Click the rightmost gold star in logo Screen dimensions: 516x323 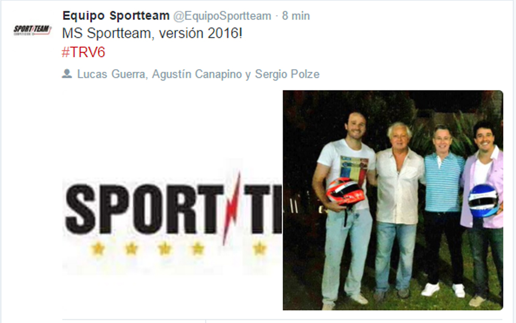pos(259,249)
